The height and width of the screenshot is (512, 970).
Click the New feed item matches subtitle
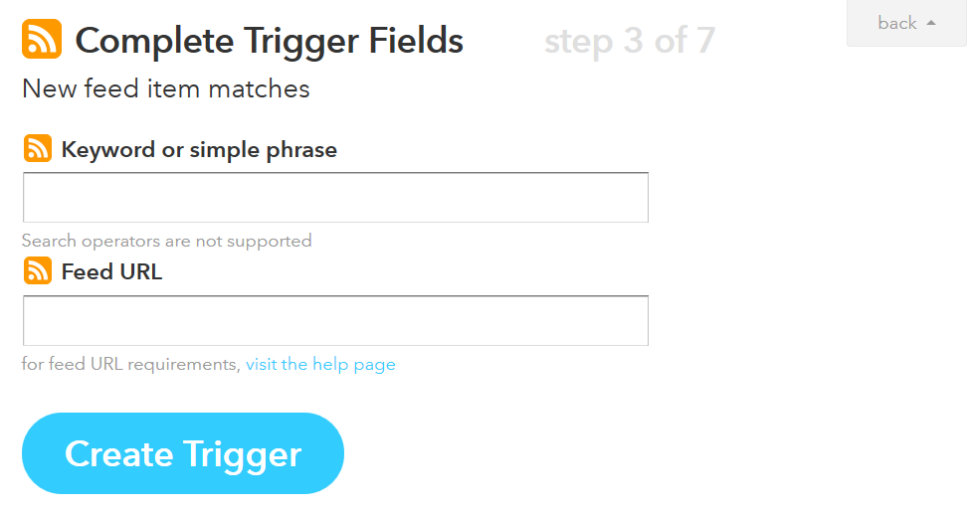[166, 88]
